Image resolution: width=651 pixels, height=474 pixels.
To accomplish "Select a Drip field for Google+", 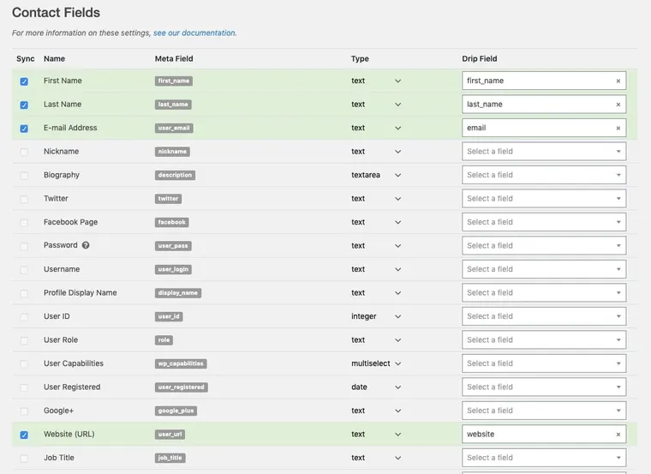I will (544, 411).
